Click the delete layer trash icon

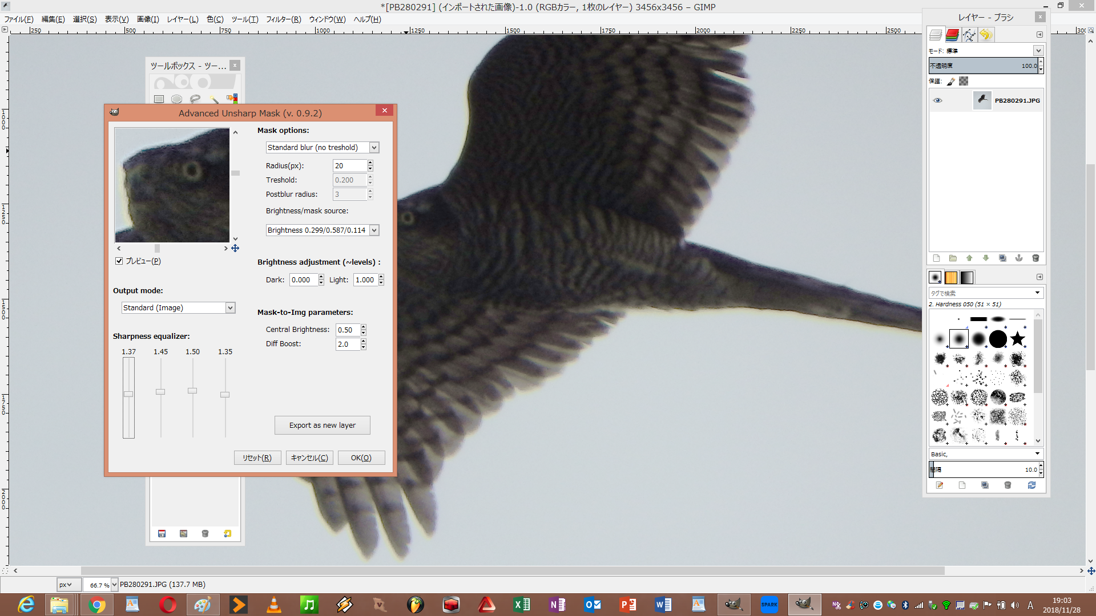[x=1035, y=258]
